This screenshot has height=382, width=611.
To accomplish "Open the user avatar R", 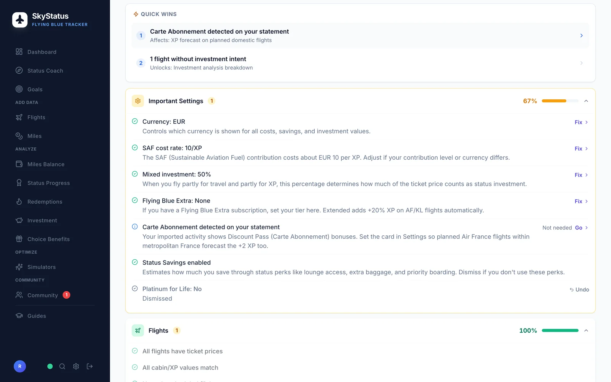I will point(20,366).
